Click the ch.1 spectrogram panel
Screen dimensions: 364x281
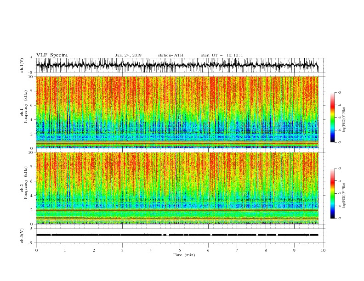coord(177,112)
